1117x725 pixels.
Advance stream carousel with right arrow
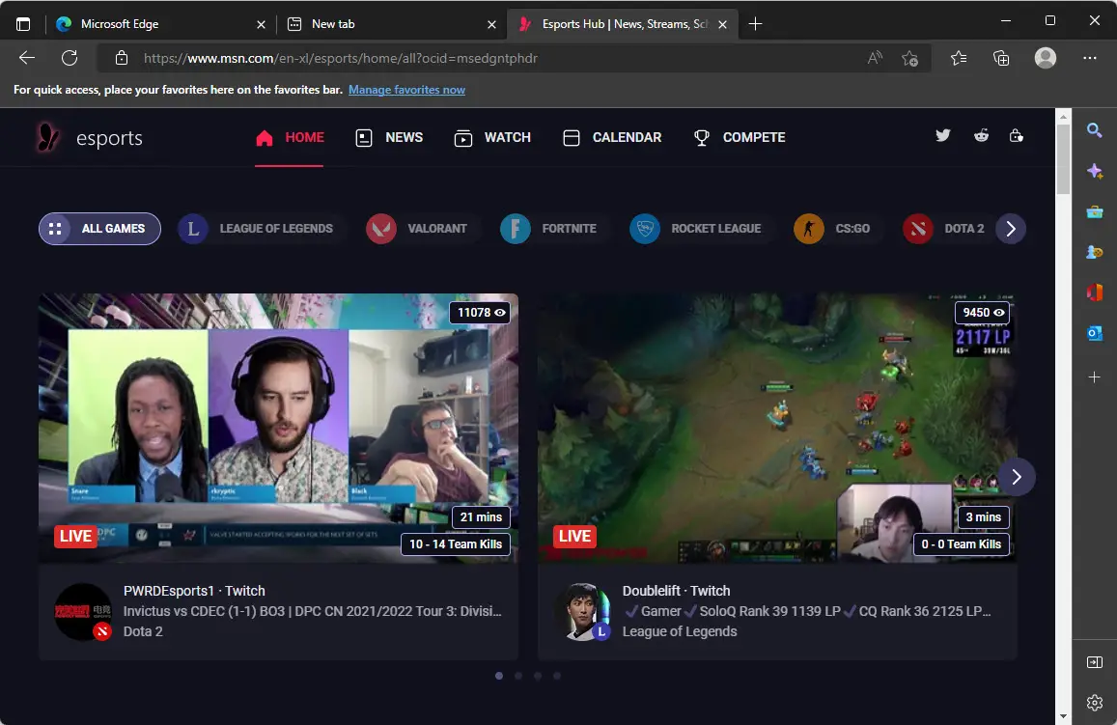(1016, 477)
